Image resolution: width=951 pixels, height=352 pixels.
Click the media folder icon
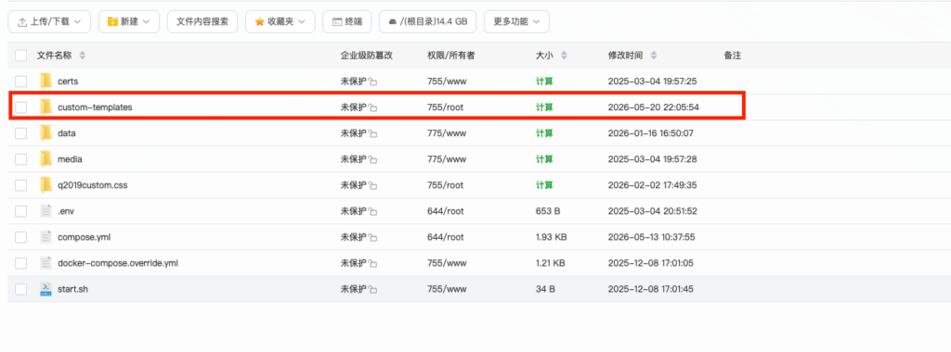coord(46,158)
